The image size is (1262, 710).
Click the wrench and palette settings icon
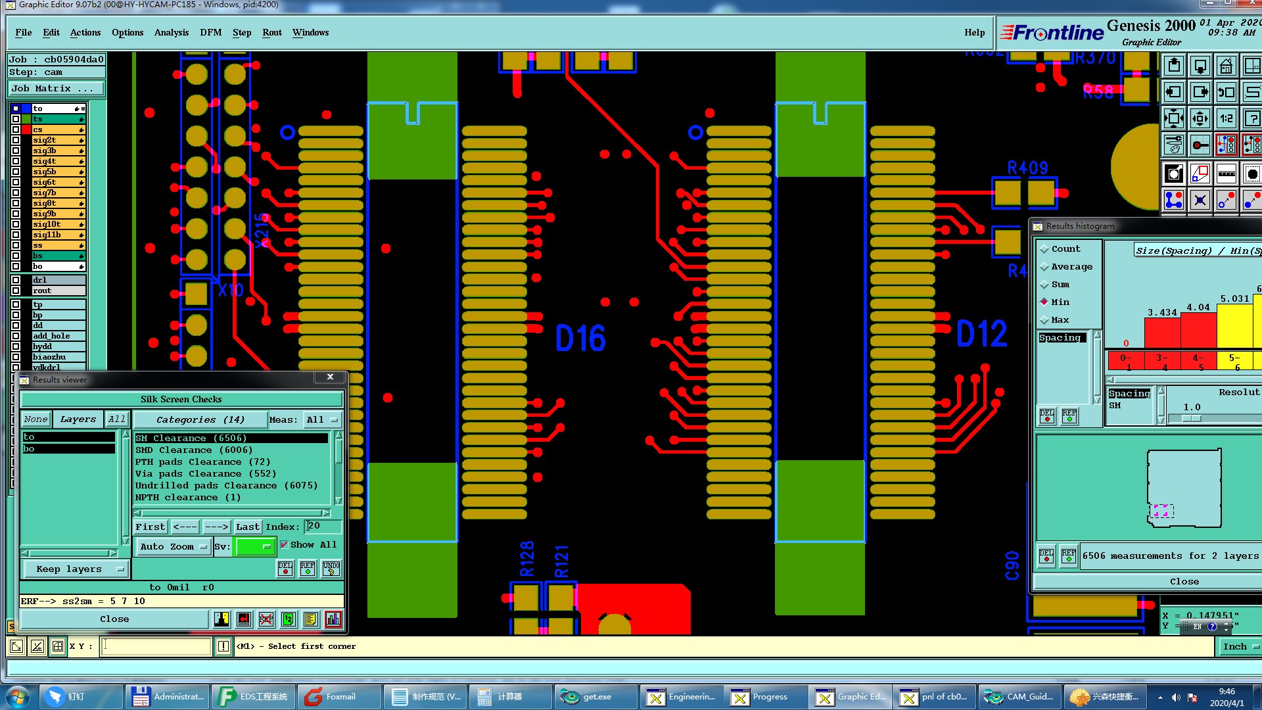coord(1174,145)
